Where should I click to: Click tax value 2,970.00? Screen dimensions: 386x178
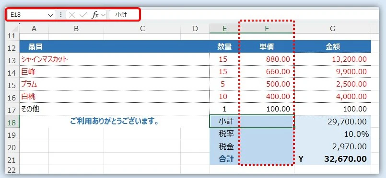pos(332,146)
